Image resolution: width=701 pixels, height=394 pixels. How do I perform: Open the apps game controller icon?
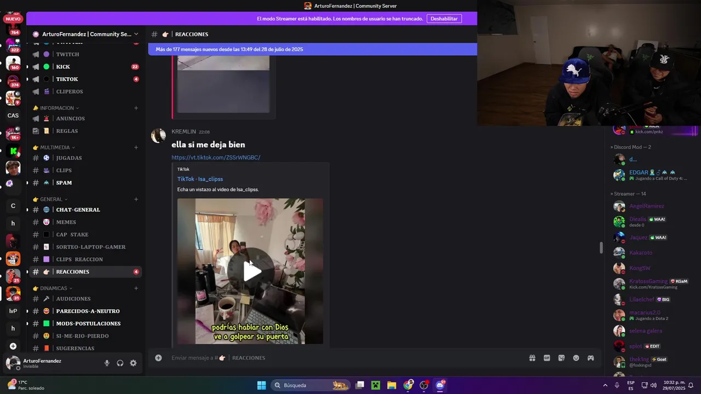pos(591,358)
